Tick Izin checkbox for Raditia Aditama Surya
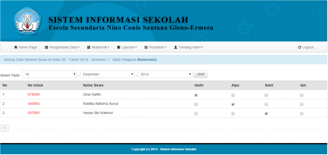Image resolution: width=328 pixels, height=155 pixels. click(x=301, y=104)
